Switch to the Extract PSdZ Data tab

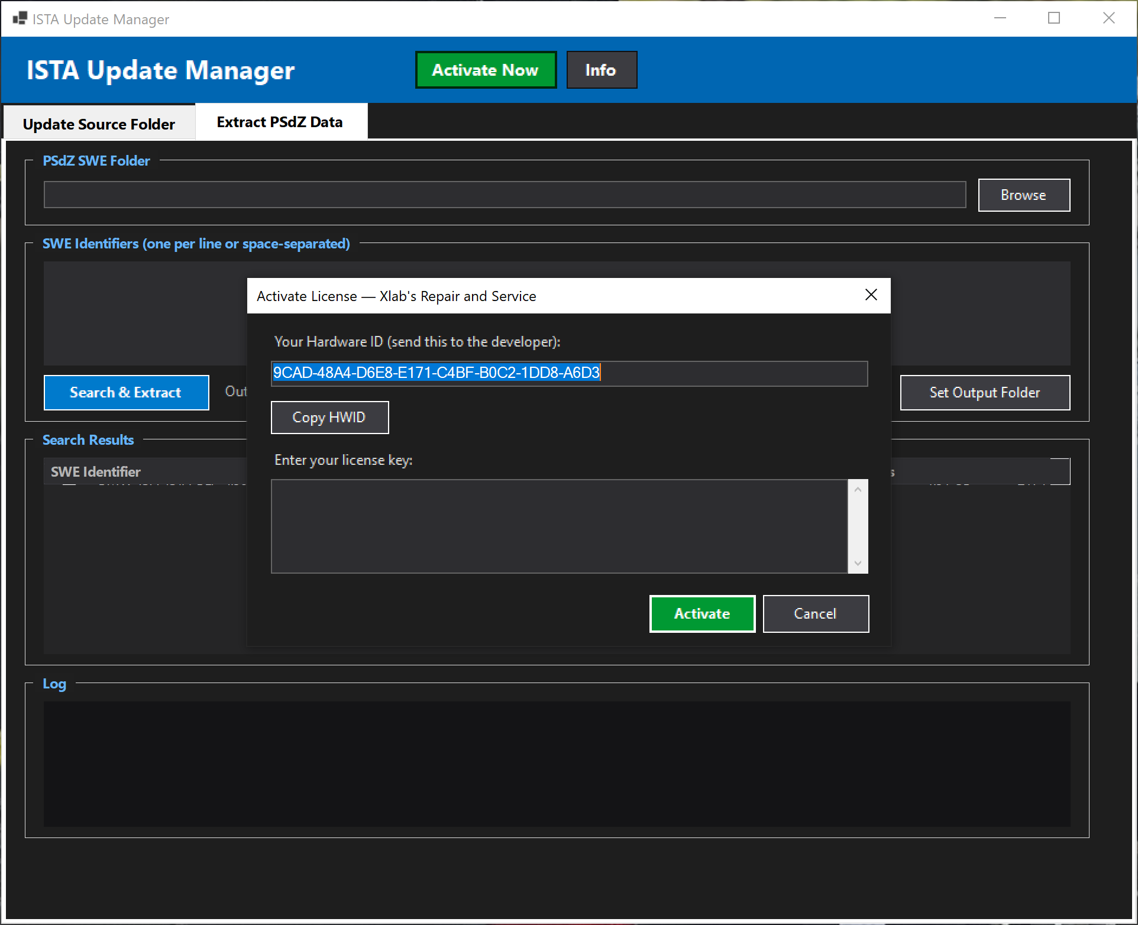pos(280,121)
